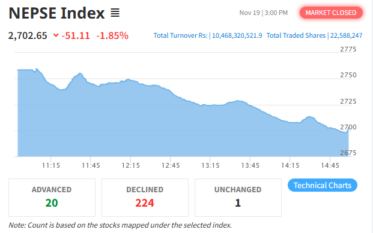Click the 12:15 time axis label
Viewport: 373px width, 233px height.
tap(130, 165)
